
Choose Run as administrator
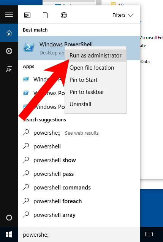pyautogui.click(x=95, y=56)
